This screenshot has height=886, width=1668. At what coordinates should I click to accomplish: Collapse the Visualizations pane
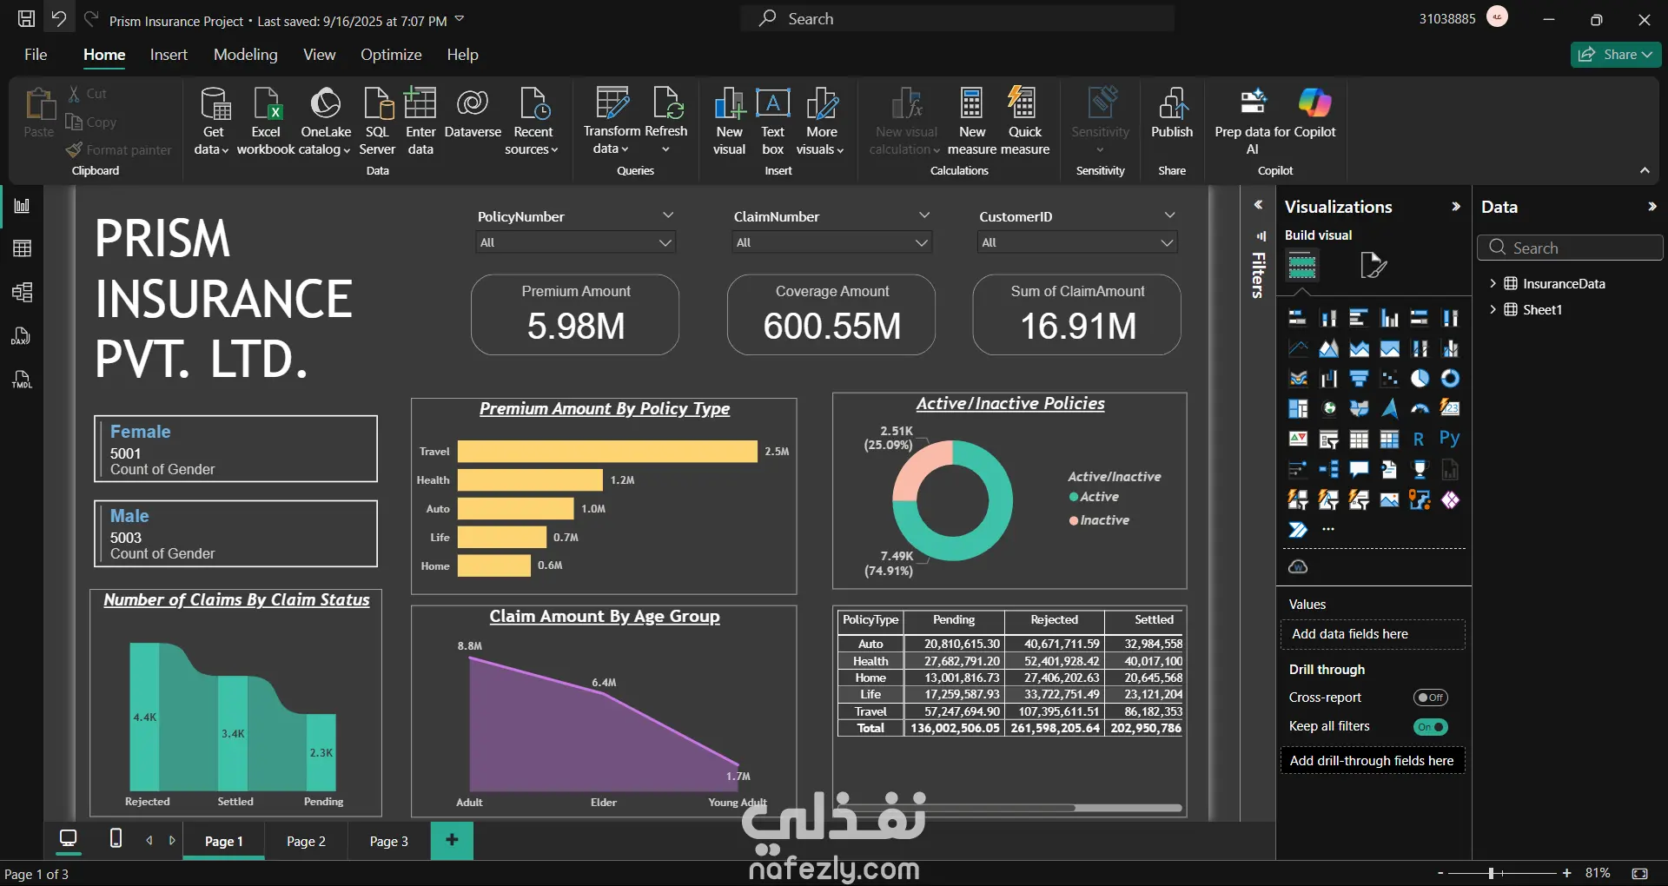click(1456, 207)
